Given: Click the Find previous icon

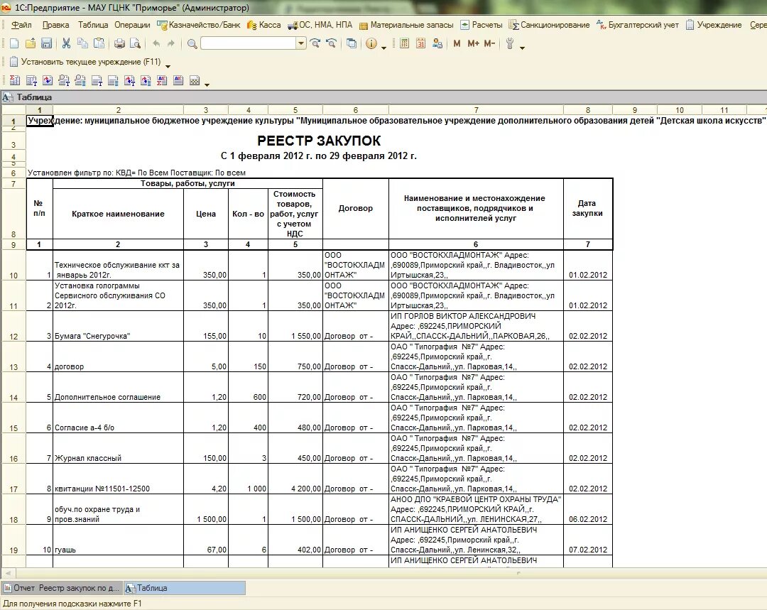Looking at the screenshot, I should tap(331, 43).
